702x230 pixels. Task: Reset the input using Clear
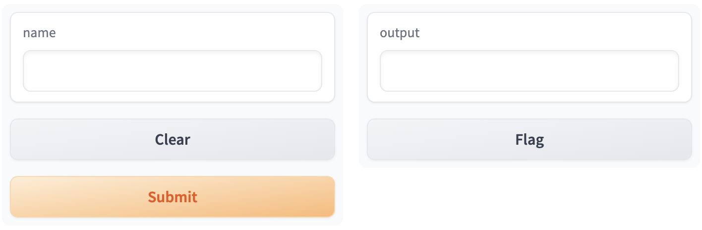[x=172, y=139]
